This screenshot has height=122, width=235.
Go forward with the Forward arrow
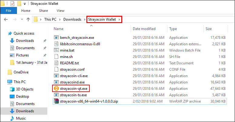[x=15, y=19]
